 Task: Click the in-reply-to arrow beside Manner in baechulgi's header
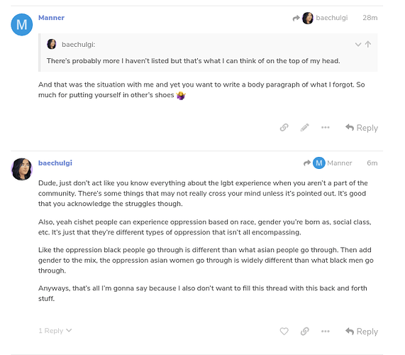[x=307, y=163]
